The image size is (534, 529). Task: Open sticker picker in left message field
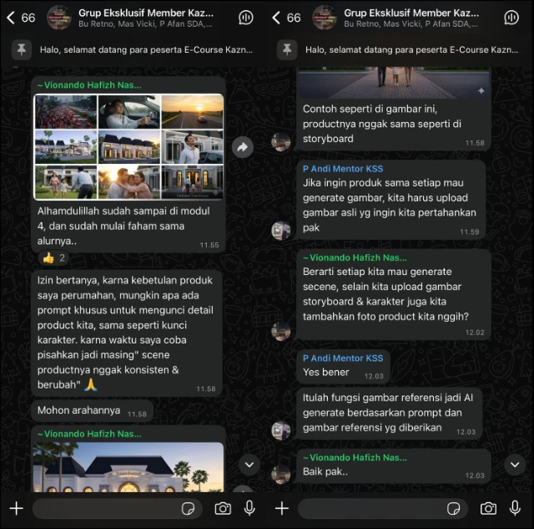click(188, 509)
